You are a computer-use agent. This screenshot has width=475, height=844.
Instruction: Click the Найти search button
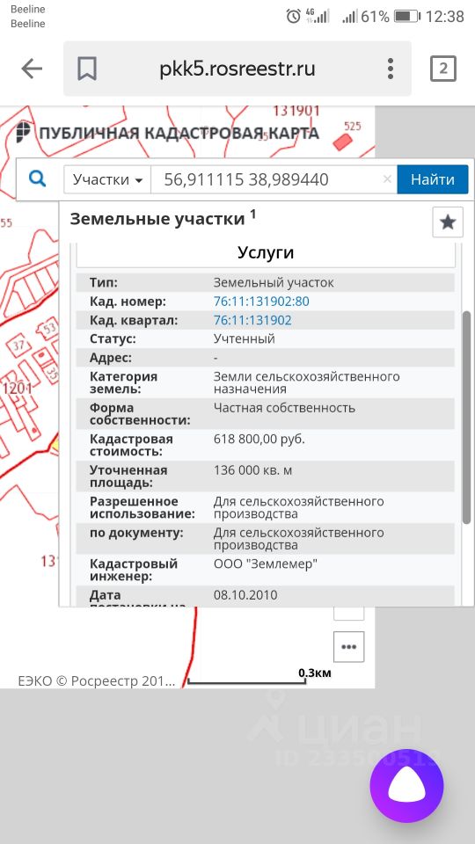[x=433, y=179]
